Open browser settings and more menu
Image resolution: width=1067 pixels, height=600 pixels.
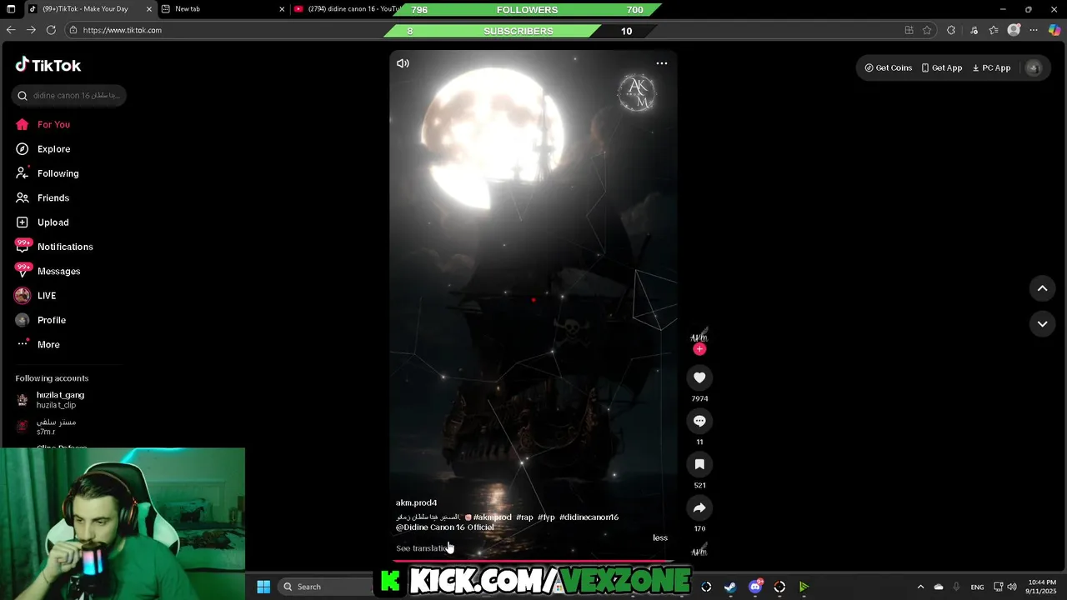point(1034,30)
